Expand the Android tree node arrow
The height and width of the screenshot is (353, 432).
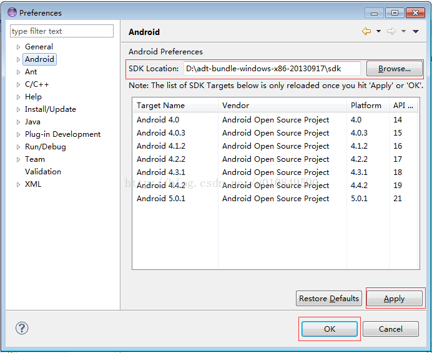coord(18,59)
